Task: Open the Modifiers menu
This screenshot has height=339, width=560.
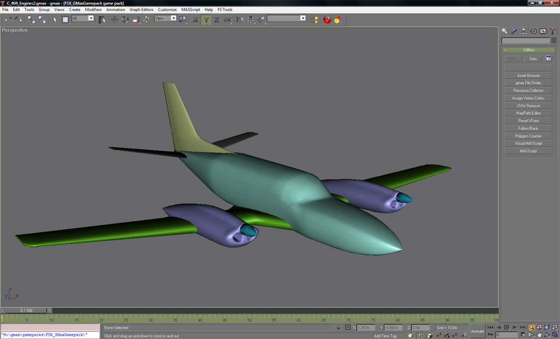Action: [x=93, y=10]
